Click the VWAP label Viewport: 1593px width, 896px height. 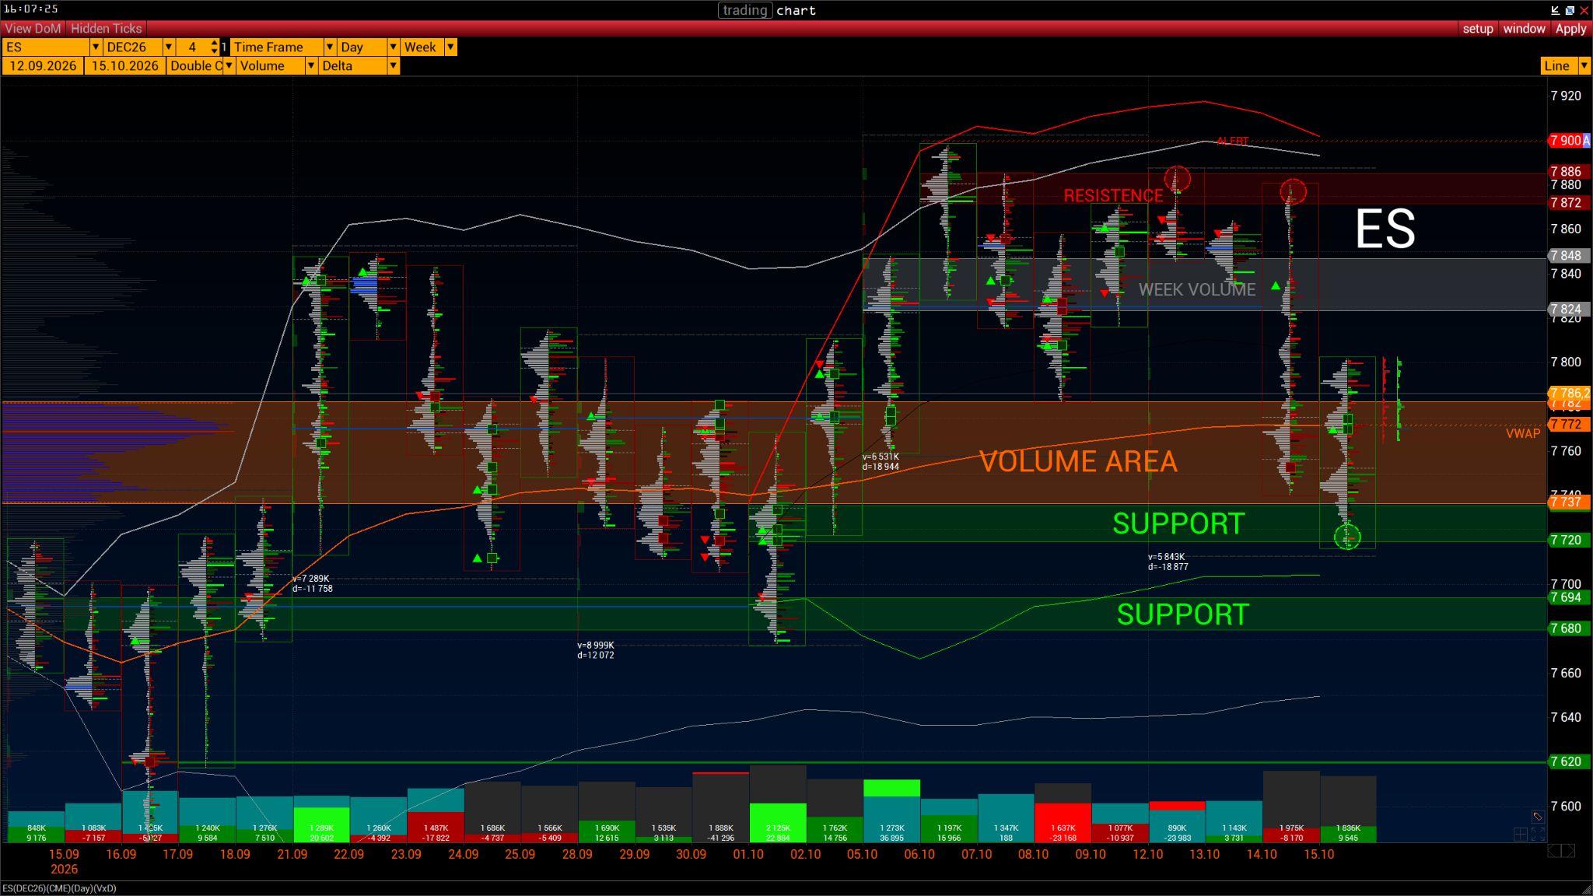tap(1523, 434)
